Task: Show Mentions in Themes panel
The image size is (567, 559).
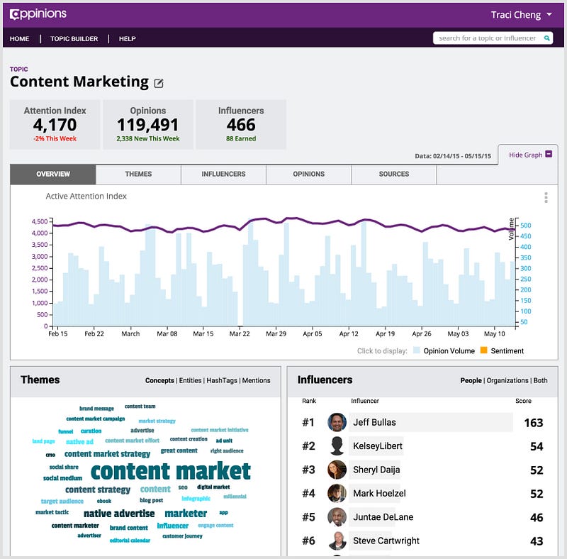Action: pyautogui.click(x=256, y=380)
